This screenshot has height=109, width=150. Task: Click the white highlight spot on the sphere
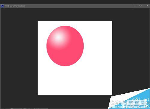click(58, 37)
